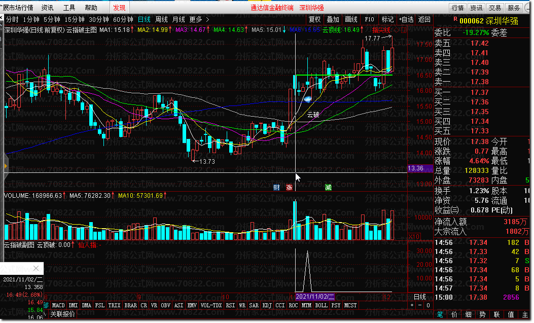The image size is (534, 323).
Task: Open the 复权 adjustment options
Action: pyautogui.click(x=315, y=20)
